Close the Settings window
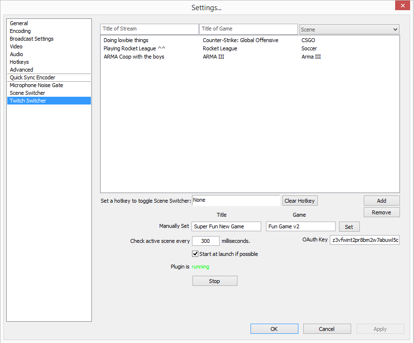The image size is (414, 343). click(x=402, y=6)
